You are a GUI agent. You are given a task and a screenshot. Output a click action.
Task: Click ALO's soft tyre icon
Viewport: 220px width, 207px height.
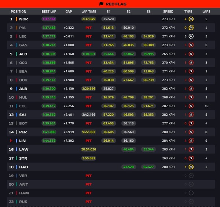tap(191, 54)
